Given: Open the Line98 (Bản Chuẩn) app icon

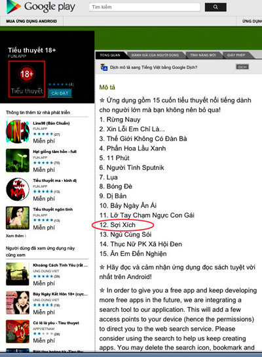Looking at the screenshot, I should click(18, 132).
